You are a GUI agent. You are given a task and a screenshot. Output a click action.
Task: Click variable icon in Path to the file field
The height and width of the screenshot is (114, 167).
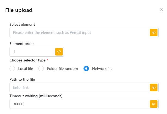click(x=154, y=87)
